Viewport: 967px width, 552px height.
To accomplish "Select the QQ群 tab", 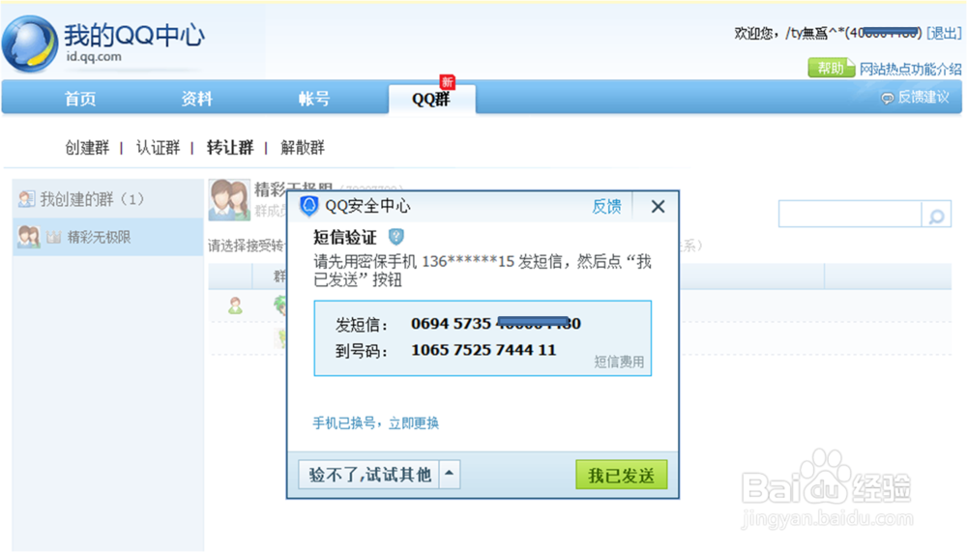I will point(431,100).
